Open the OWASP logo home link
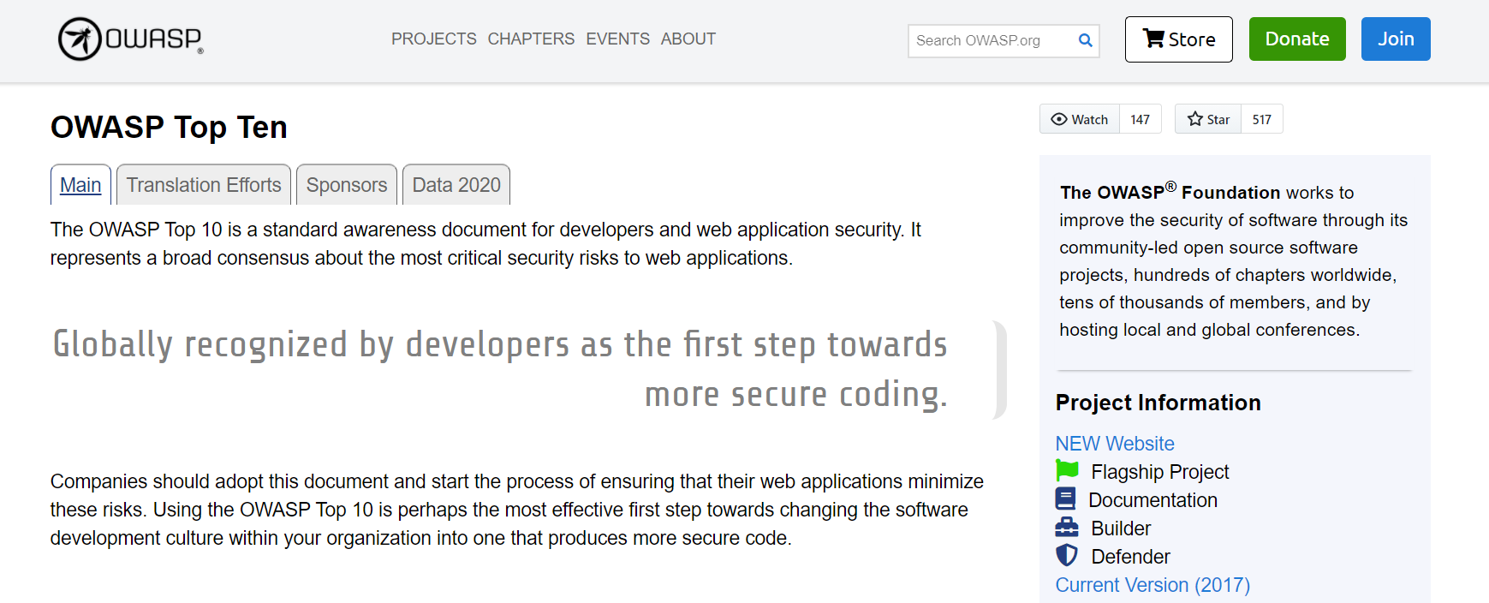 pos(131,39)
